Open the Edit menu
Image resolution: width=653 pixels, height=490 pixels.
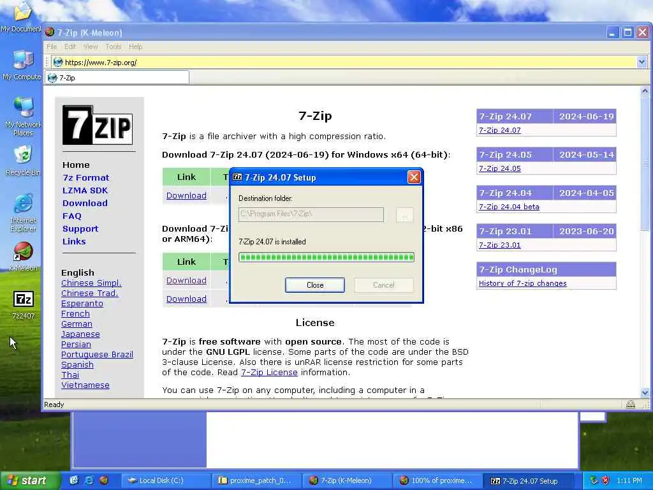pos(70,47)
